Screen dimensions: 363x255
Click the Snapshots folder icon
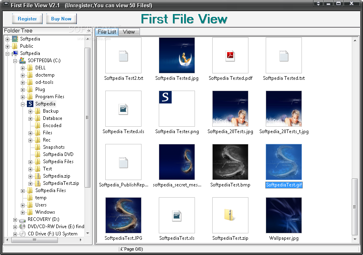pos(38,147)
